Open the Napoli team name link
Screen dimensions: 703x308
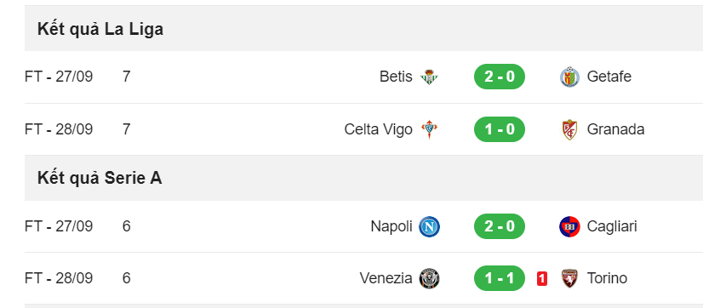tap(392, 226)
